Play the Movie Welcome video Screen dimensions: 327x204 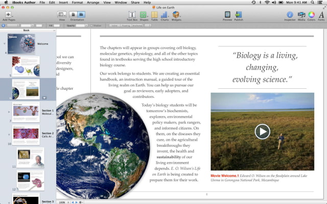click(x=262, y=132)
